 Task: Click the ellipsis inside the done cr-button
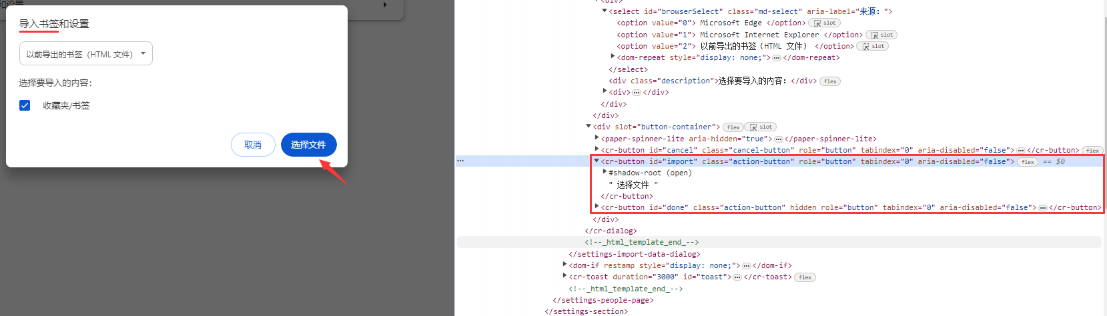[1043, 208]
